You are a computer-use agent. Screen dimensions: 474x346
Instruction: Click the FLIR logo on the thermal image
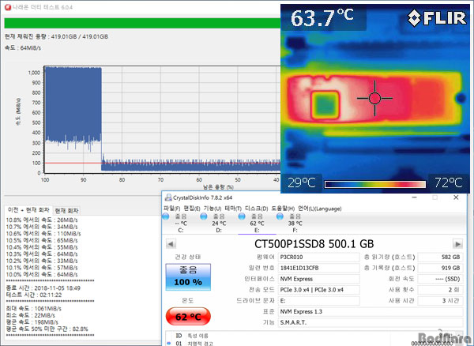(x=437, y=18)
